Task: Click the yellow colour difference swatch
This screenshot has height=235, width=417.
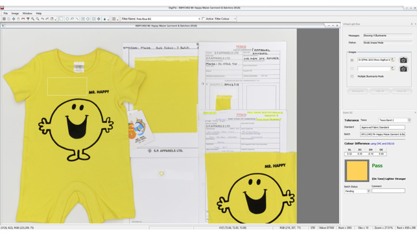Action: click(x=357, y=171)
